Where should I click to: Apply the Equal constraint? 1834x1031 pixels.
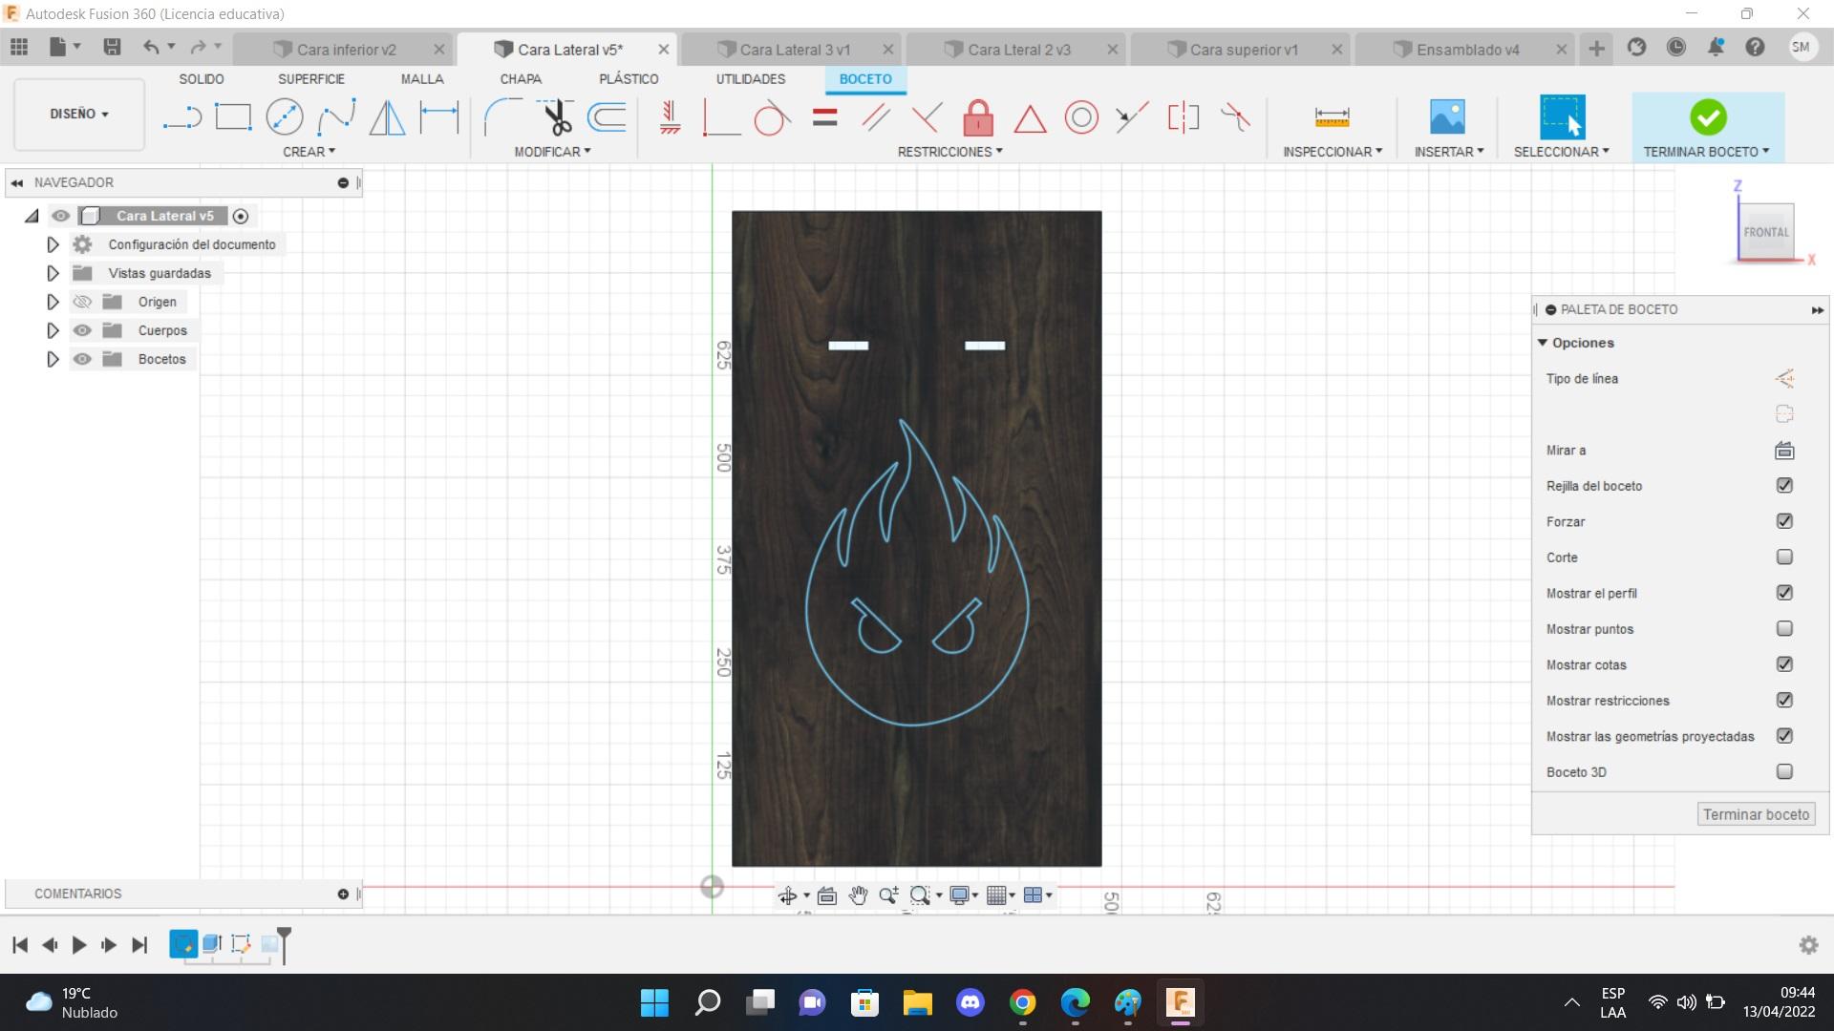point(823,116)
